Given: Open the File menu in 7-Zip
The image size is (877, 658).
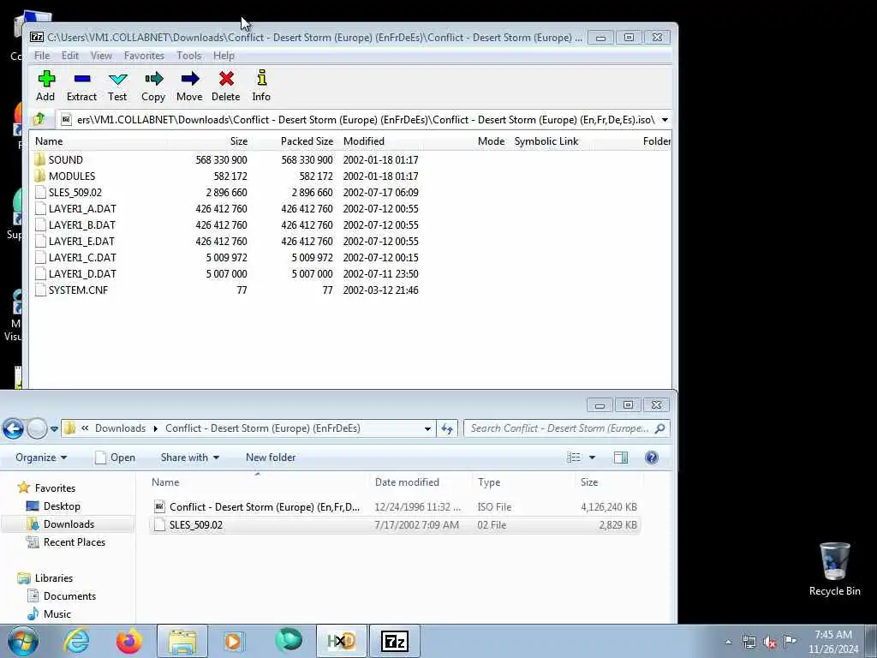Looking at the screenshot, I should (42, 56).
